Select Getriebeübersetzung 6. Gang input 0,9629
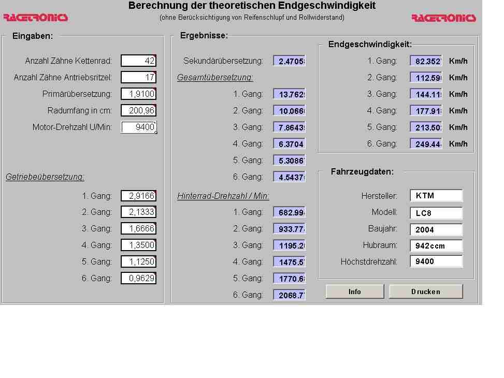Screen dimensions: 504x378 [x=138, y=278]
